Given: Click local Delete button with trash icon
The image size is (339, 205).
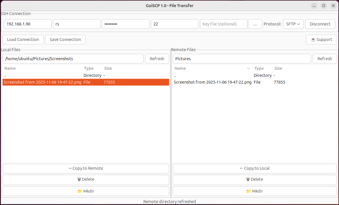Looking at the screenshot, I should point(86,179).
